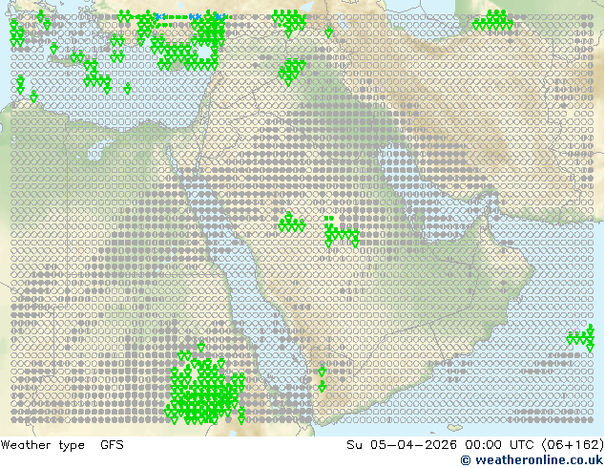Click the forecast date 'Su 05-04-2026 00:00 UTC (06+162)'
Viewport: 605px width, 468px height.
click(475, 445)
